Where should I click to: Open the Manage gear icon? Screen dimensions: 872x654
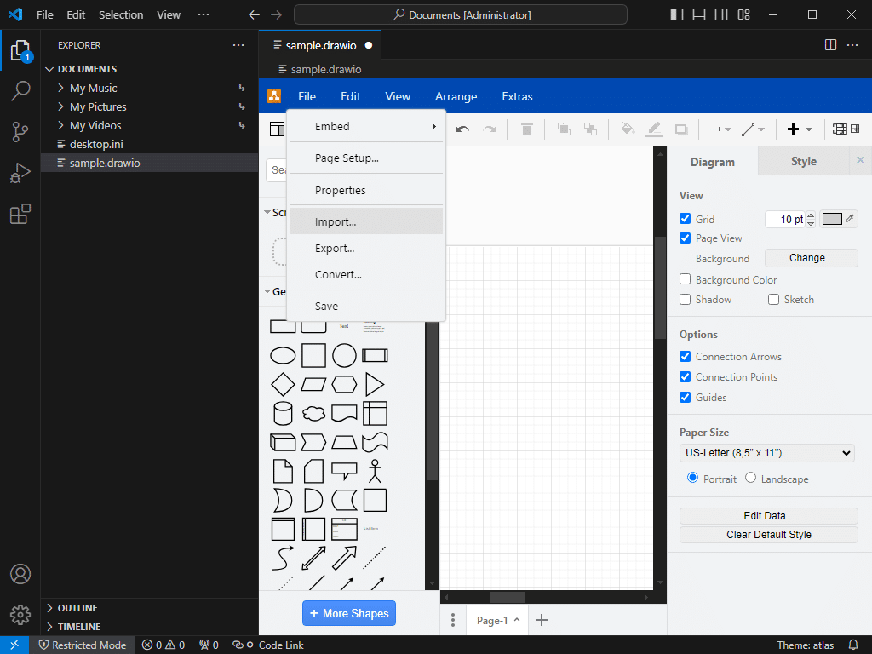click(x=20, y=615)
